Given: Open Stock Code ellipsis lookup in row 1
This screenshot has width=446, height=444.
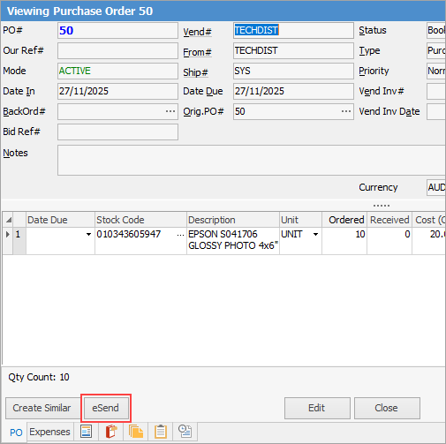Looking at the screenshot, I should click(x=180, y=235).
